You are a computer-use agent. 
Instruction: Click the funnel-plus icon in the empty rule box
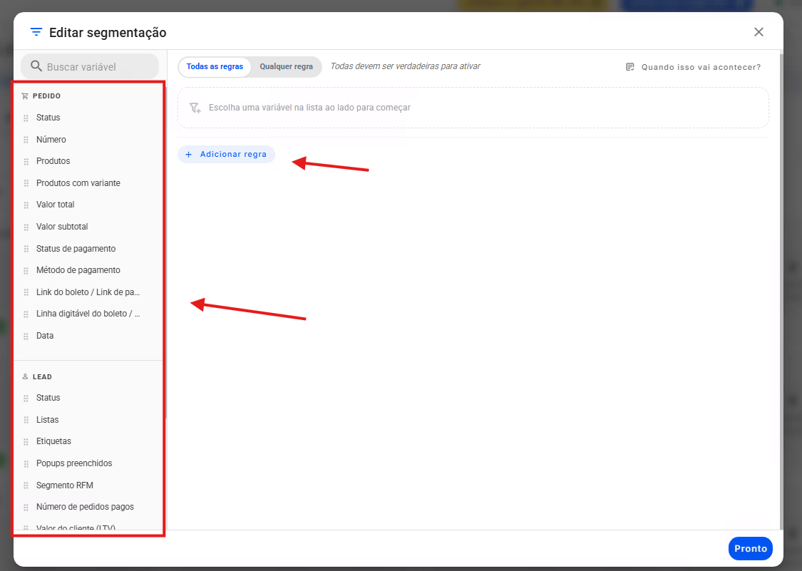195,108
